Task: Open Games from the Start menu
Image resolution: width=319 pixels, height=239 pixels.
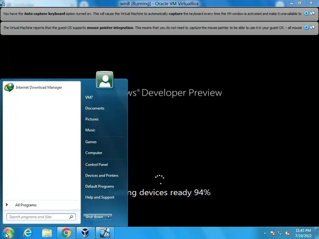Action: tap(91, 142)
